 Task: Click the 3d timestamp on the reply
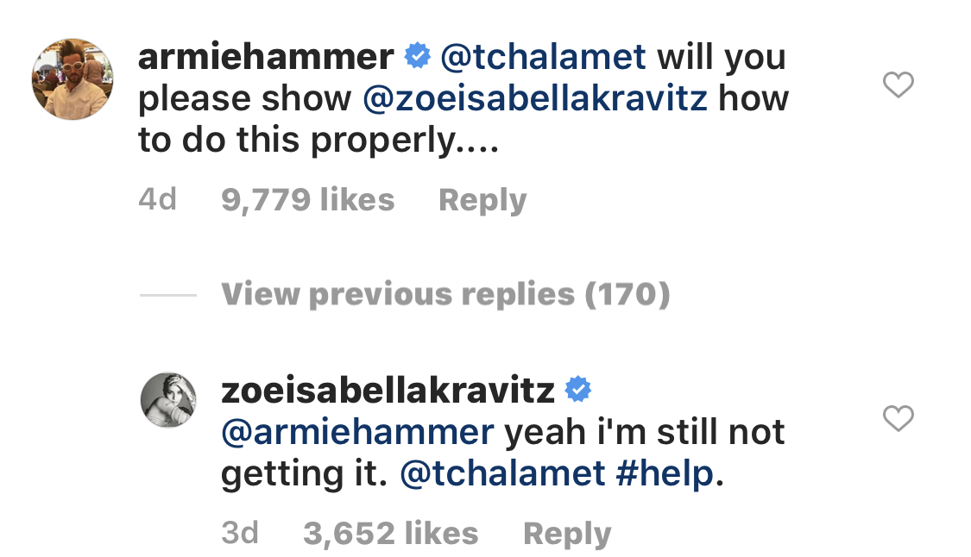pos(240,533)
